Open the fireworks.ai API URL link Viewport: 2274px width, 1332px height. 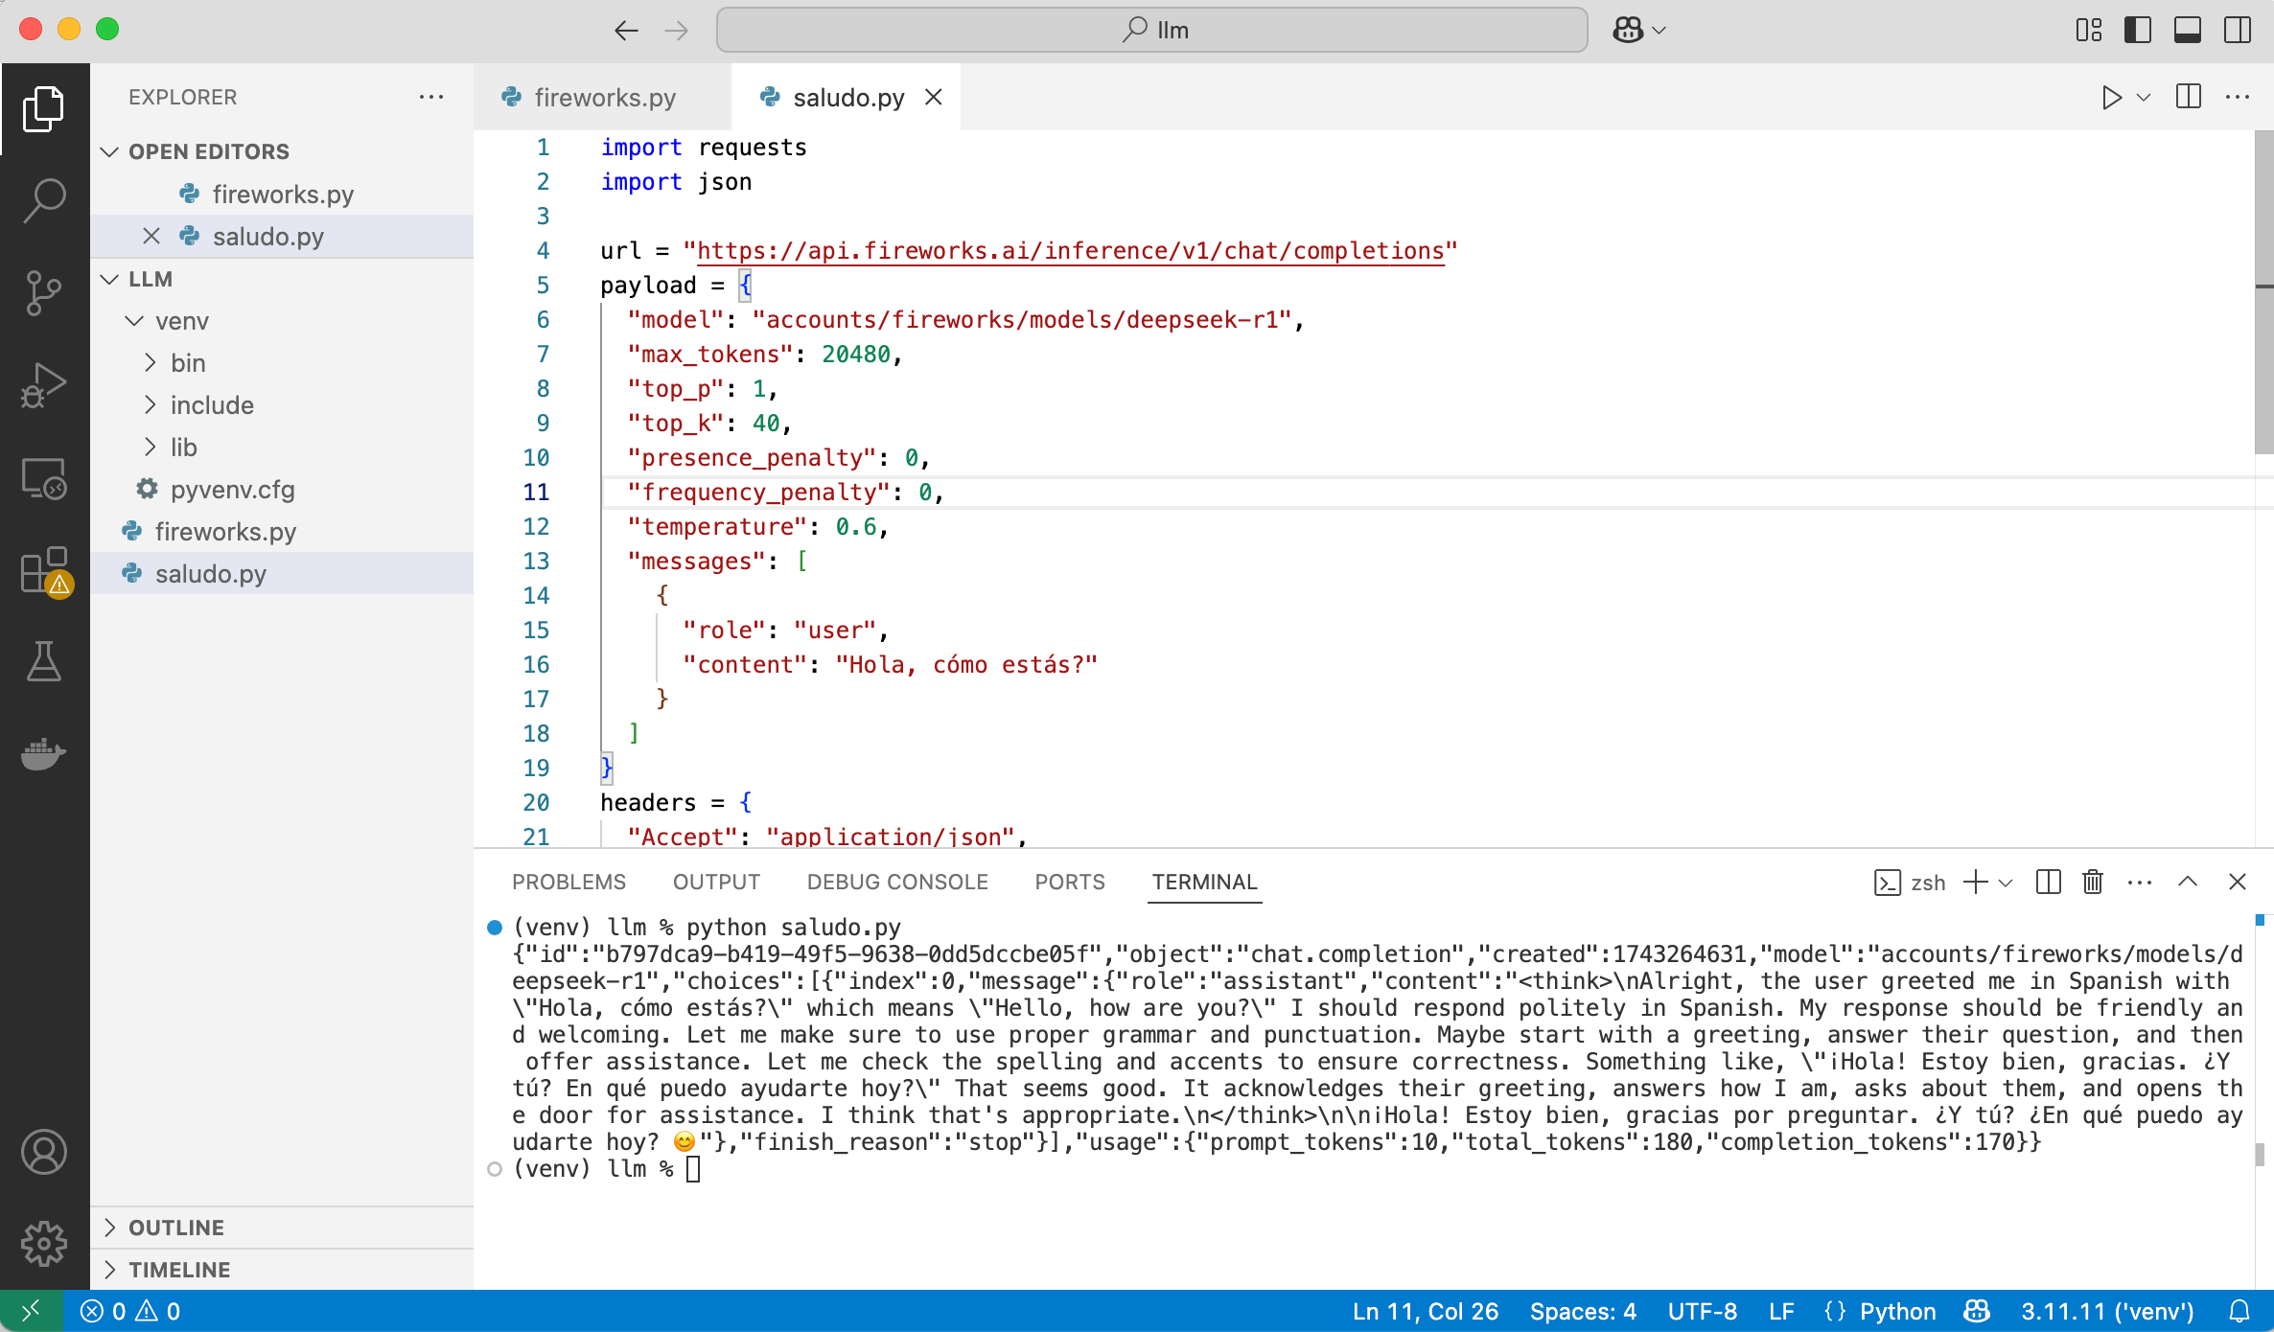1070,251
